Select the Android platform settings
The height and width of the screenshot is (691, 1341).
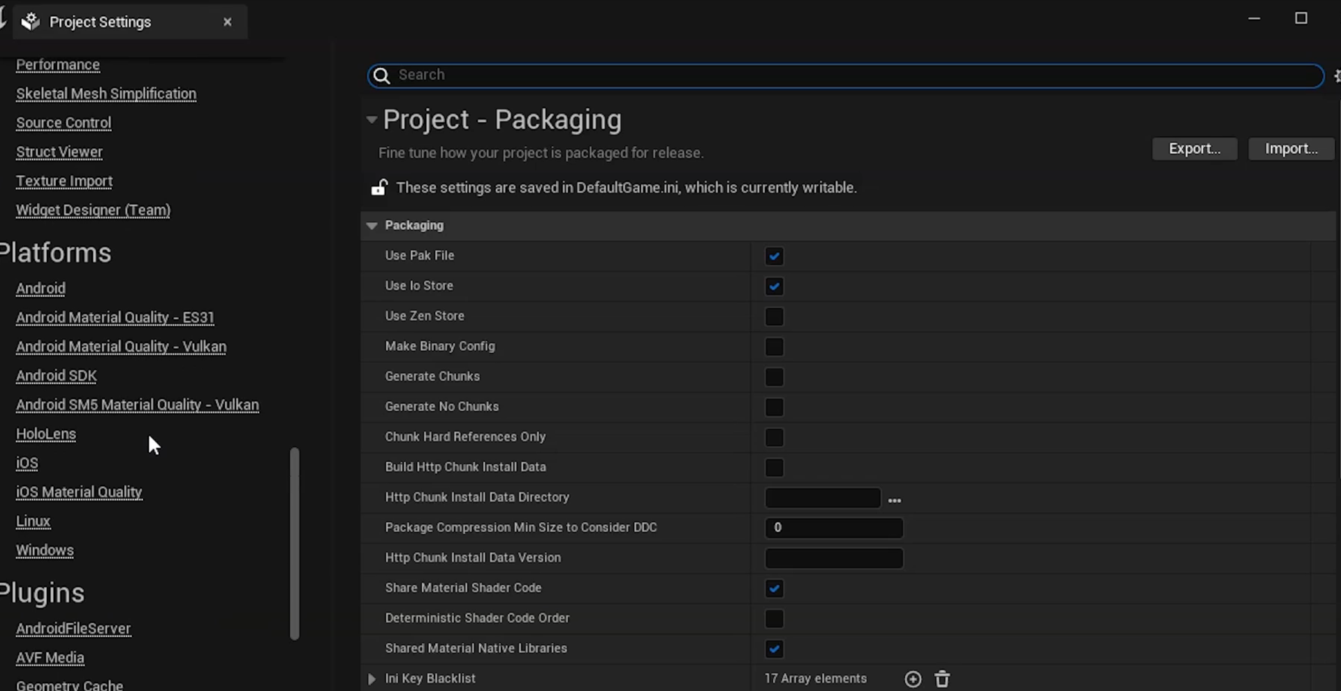tap(40, 288)
